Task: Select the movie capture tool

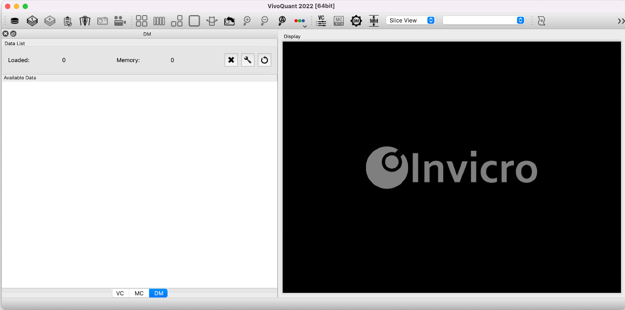Action: pyautogui.click(x=120, y=20)
